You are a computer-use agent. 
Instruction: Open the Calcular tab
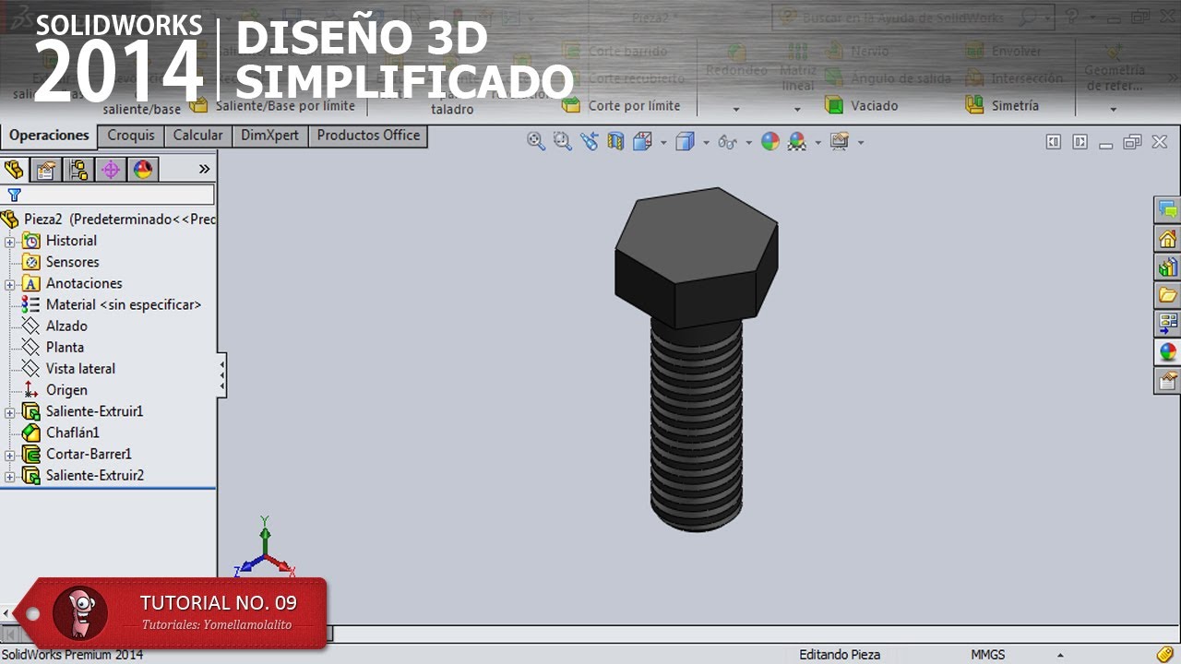coord(198,136)
